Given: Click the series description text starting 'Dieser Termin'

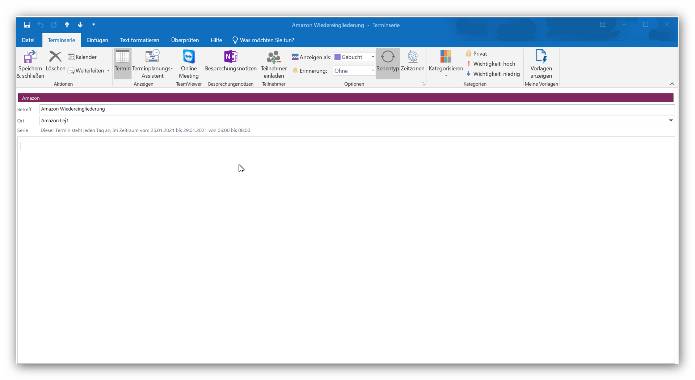Looking at the screenshot, I should pos(145,130).
